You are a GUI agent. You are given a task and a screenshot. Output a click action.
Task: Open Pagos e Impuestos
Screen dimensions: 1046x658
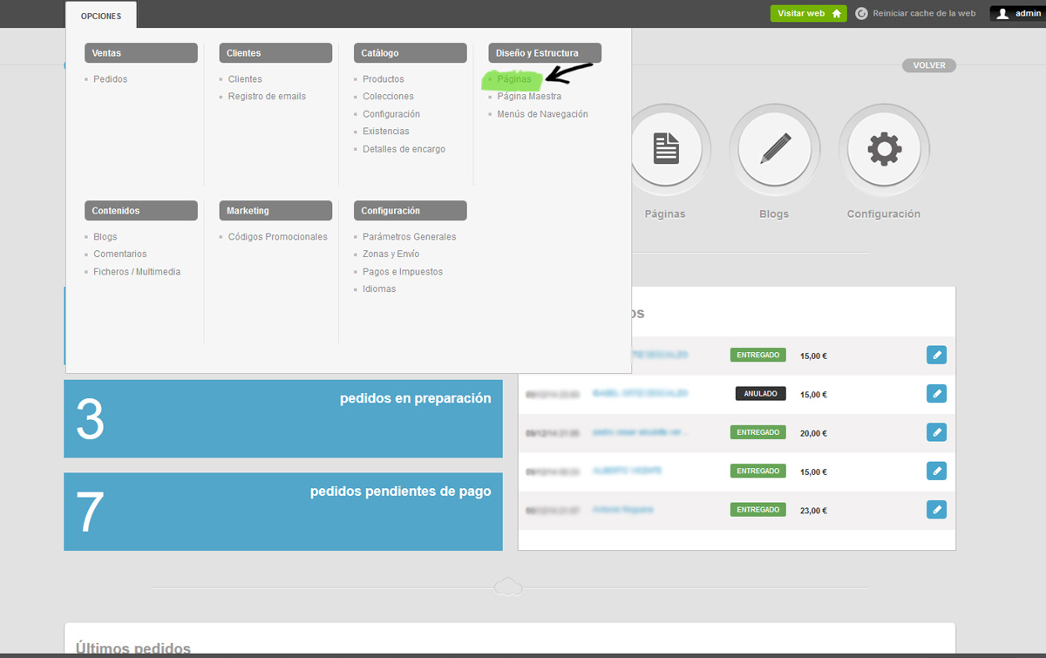403,272
